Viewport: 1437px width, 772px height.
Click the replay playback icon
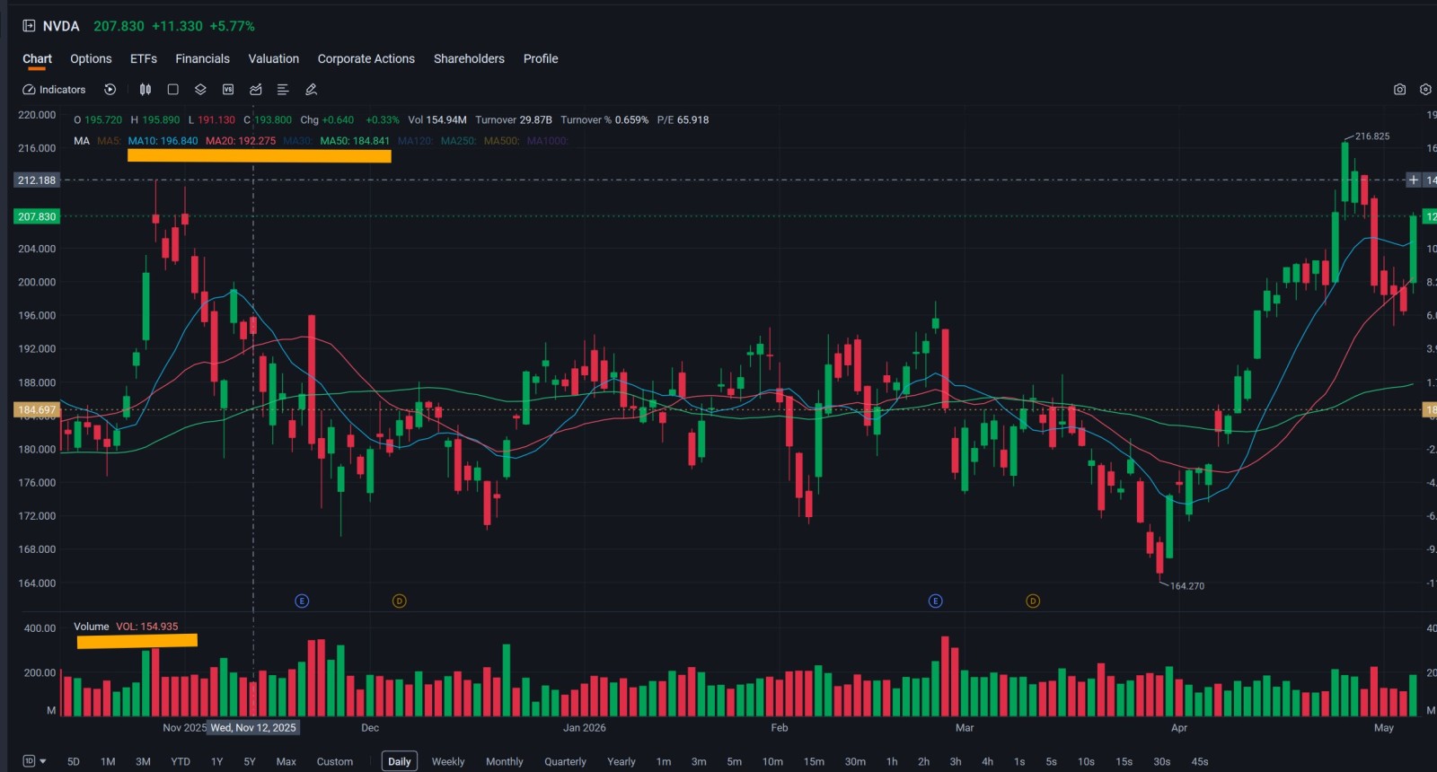[110, 90]
